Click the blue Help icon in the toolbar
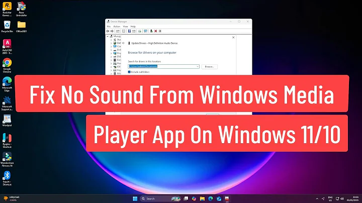 coord(129,31)
